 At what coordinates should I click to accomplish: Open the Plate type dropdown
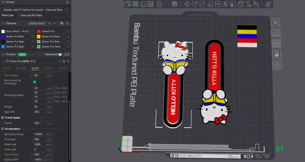click(43, 15)
